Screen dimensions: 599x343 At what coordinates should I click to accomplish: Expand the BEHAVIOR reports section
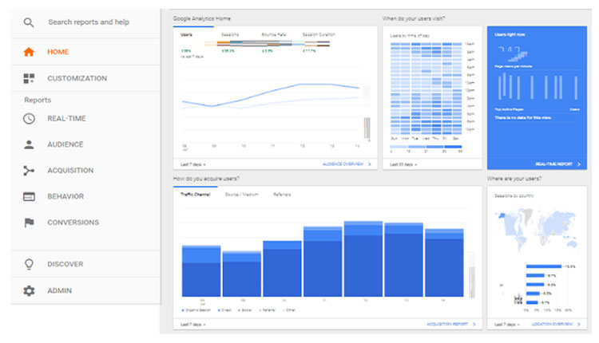[65, 196]
